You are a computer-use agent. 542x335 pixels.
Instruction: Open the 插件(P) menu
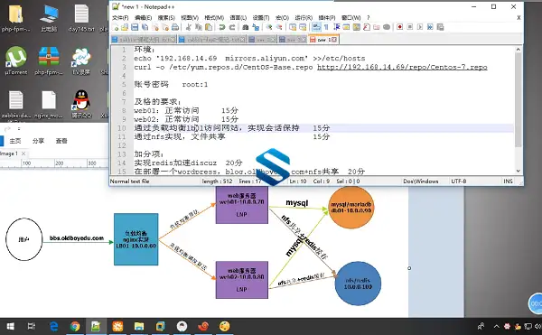327,18
